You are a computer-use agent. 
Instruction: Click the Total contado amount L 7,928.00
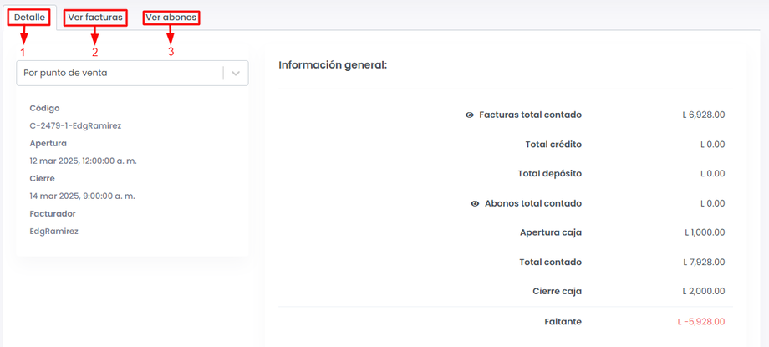(x=703, y=263)
